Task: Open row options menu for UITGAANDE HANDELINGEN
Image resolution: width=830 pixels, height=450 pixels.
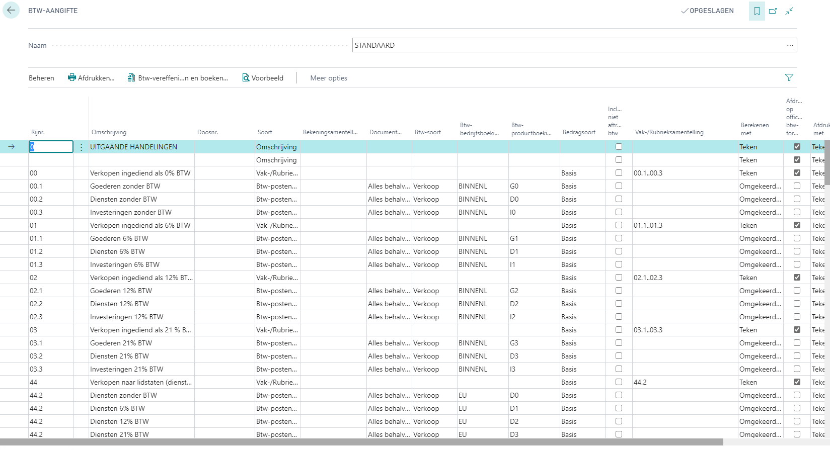Action: 81,147
